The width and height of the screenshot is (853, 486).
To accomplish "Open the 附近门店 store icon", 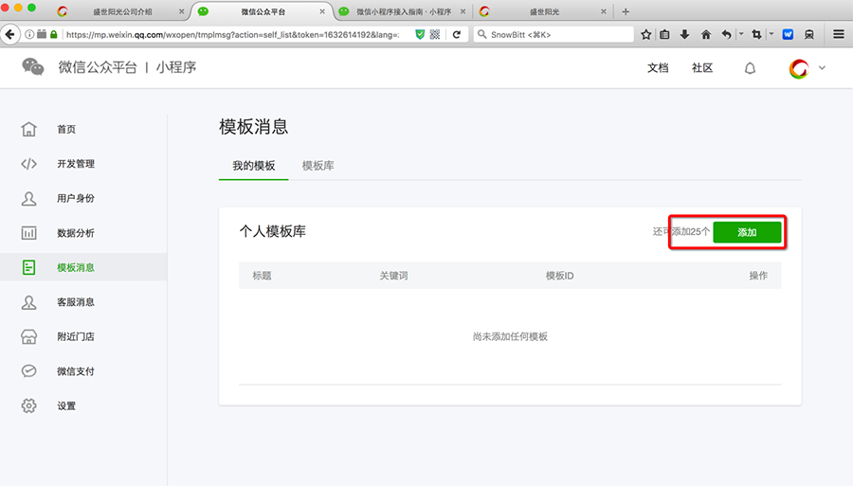I will point(28,336).
